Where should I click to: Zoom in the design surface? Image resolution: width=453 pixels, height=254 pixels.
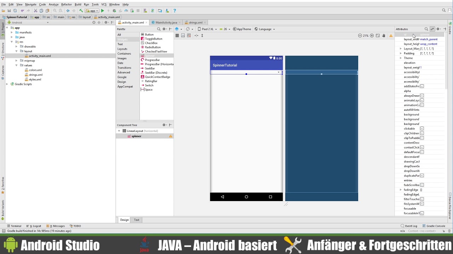(372, 36)
